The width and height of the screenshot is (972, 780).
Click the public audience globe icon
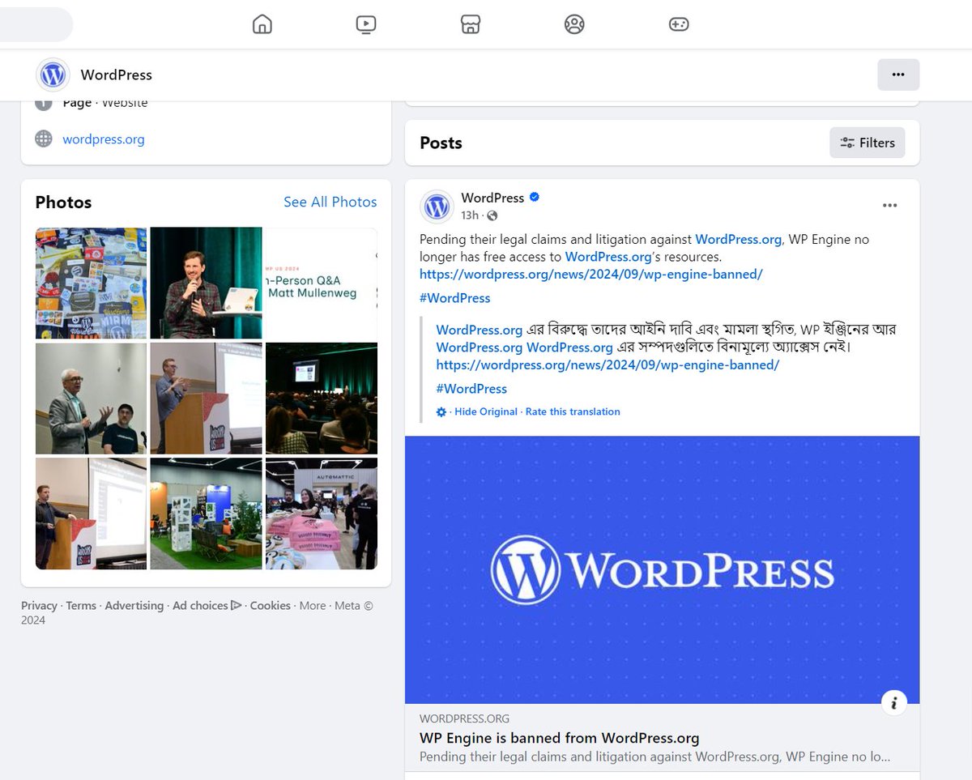point(492,215)
